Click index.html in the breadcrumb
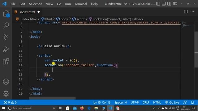Screen dimensions: 198x111 pos(29,19)
